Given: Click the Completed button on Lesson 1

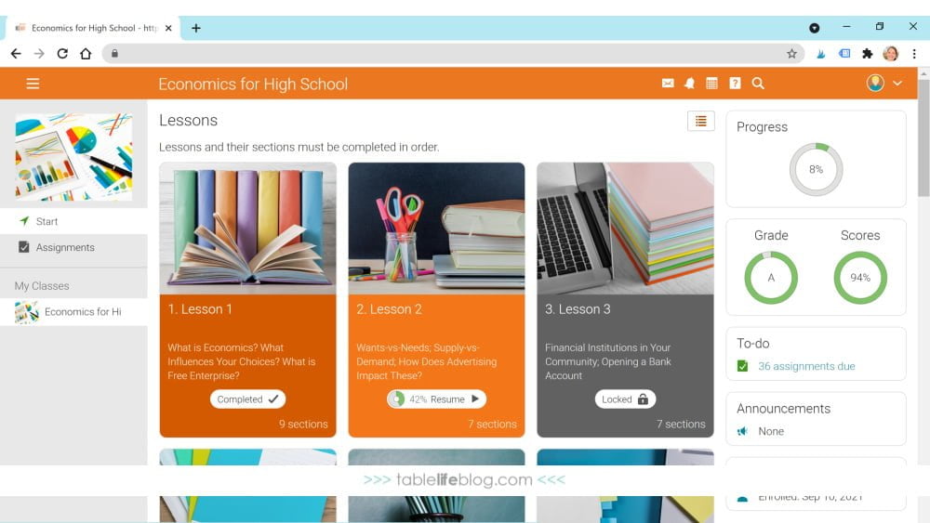Looking at the screenshot, I should 248,399.
